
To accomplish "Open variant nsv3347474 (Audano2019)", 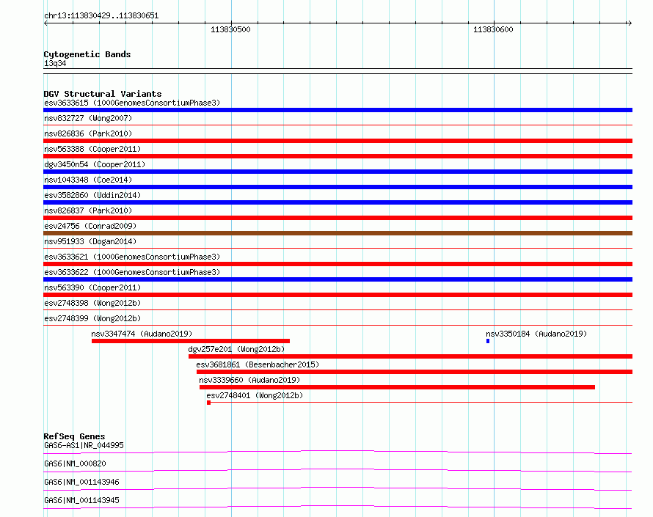I will (142, 334).
